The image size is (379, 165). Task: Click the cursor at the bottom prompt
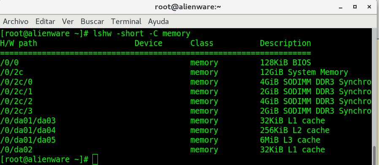(x=95, y=160)
